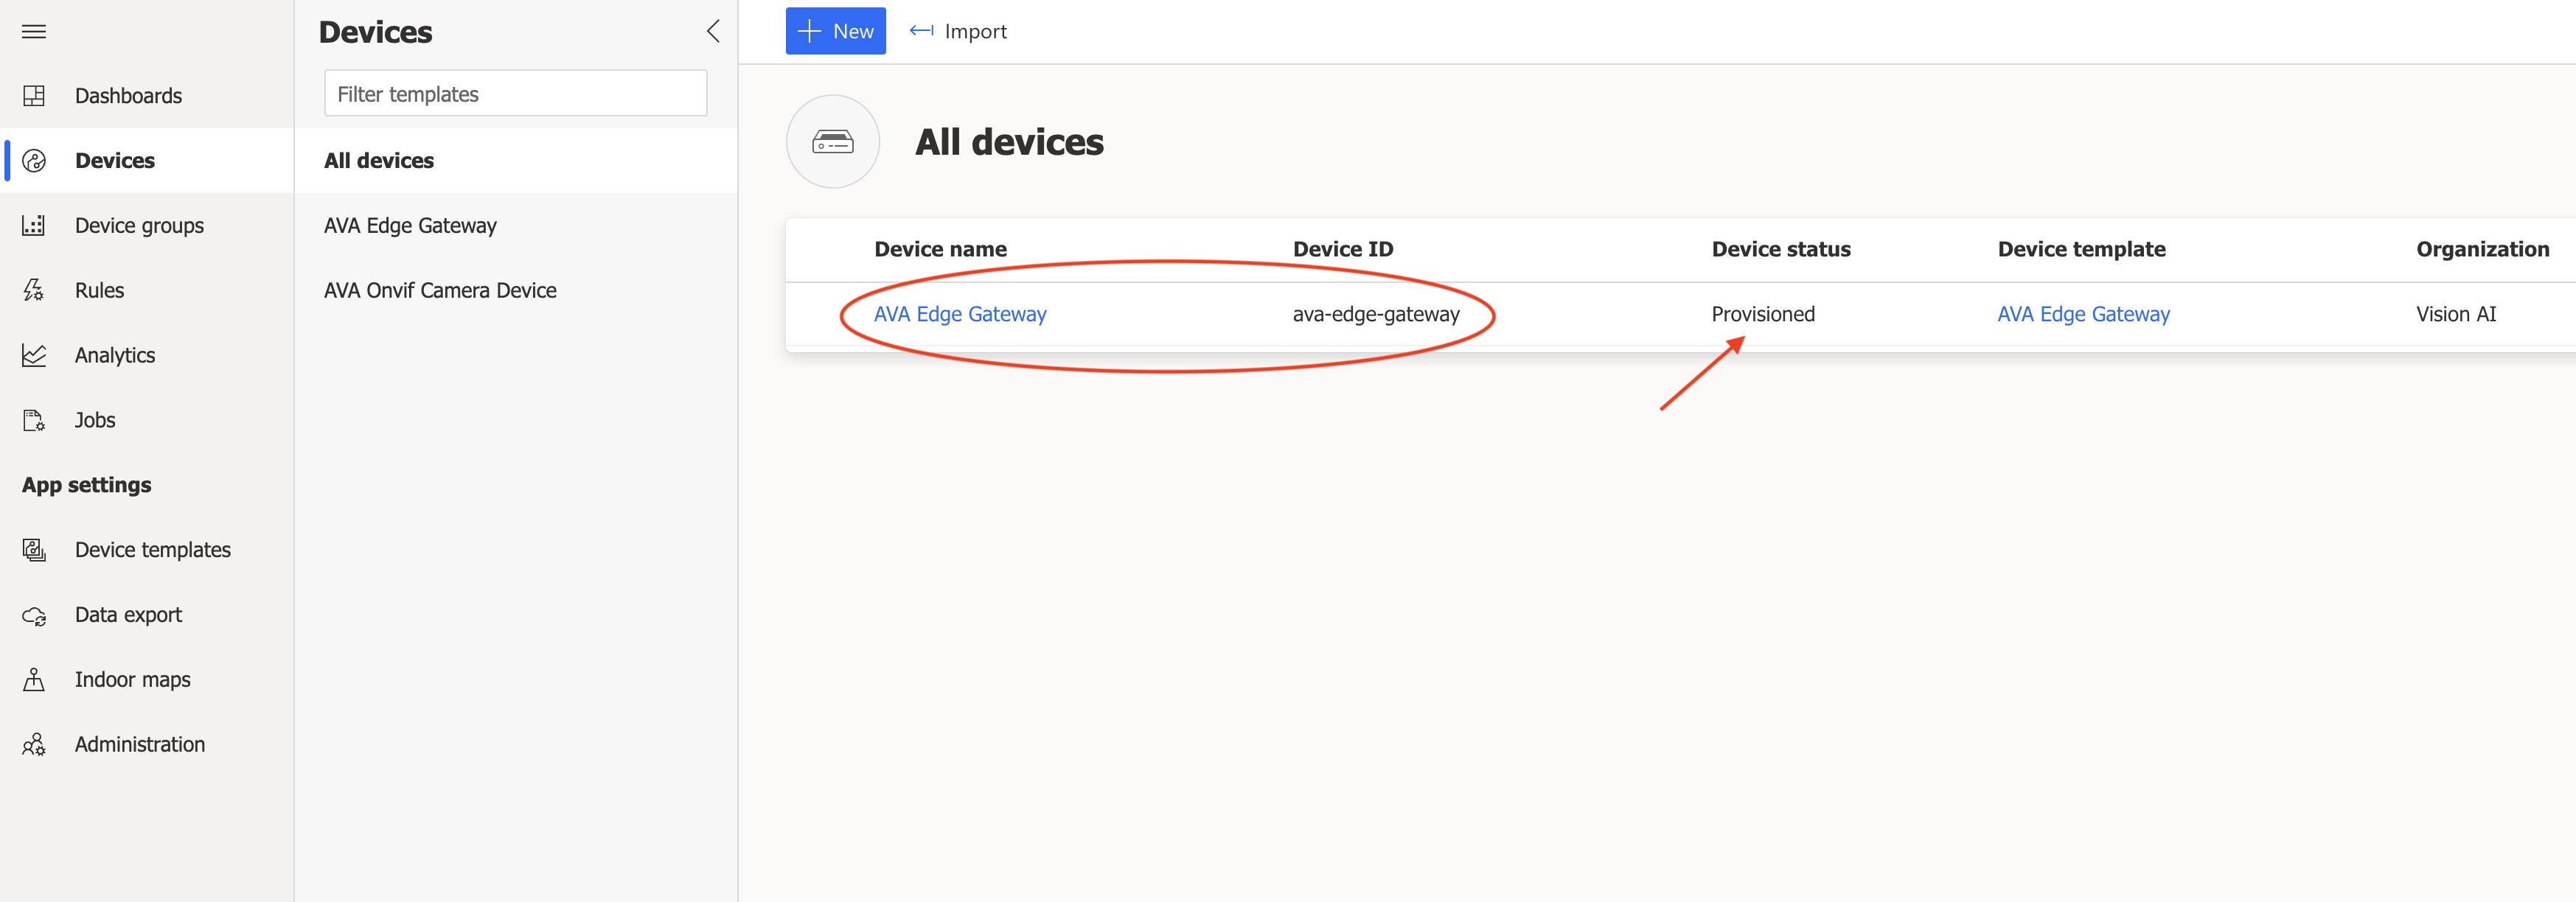Open the AVA Edge Gateway device name link

coord(959,314)
